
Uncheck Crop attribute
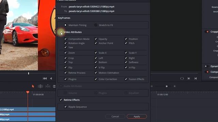[x=65, y=58]
